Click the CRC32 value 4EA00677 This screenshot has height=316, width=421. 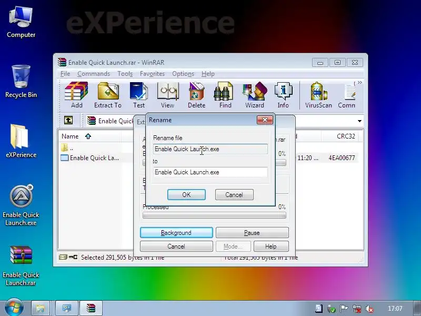[342, 157]
